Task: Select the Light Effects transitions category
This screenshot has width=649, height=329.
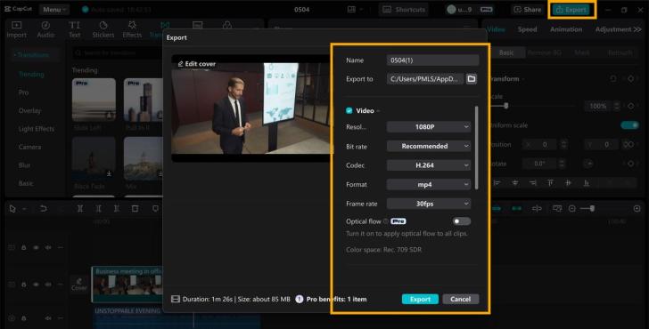Action: (x=37, y=129)
